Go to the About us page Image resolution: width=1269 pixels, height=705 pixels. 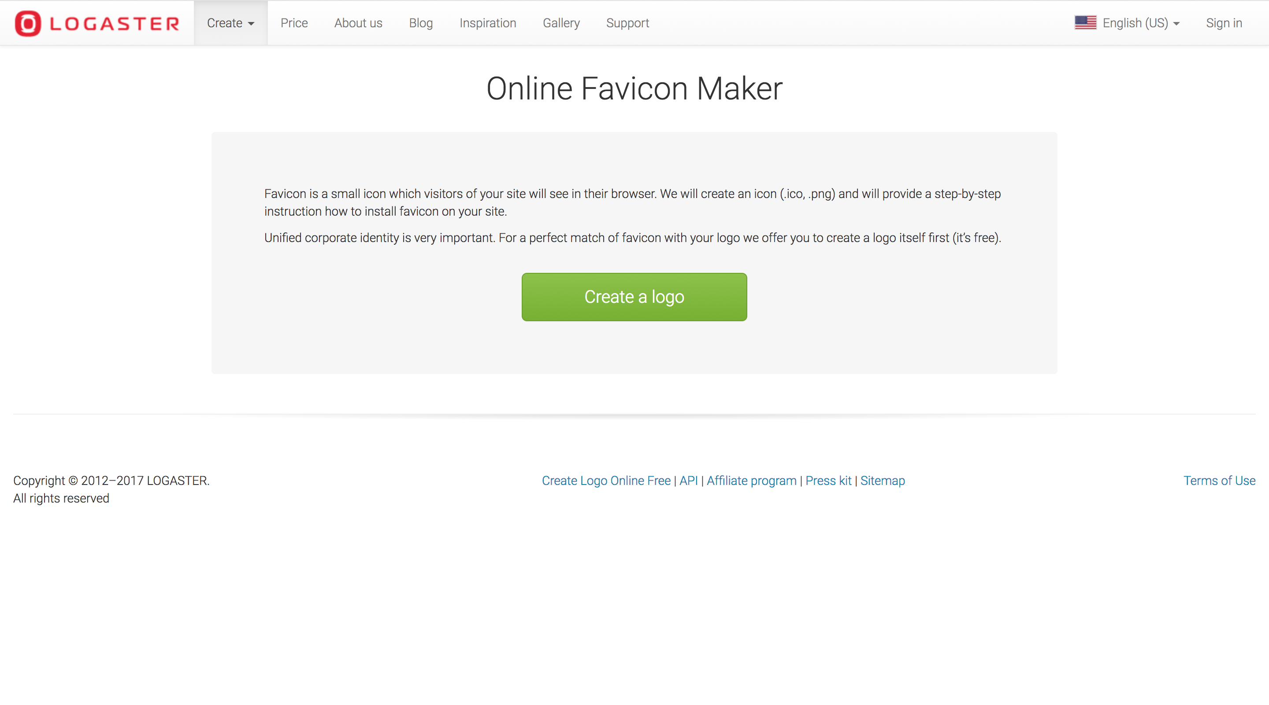tap(358, 22)
